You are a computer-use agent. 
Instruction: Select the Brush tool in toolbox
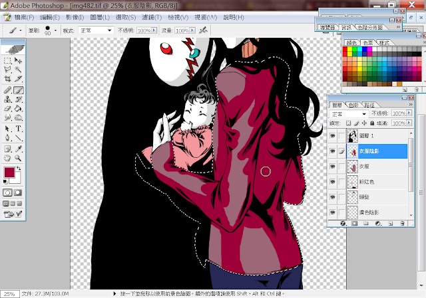click(x=18, y=90)
